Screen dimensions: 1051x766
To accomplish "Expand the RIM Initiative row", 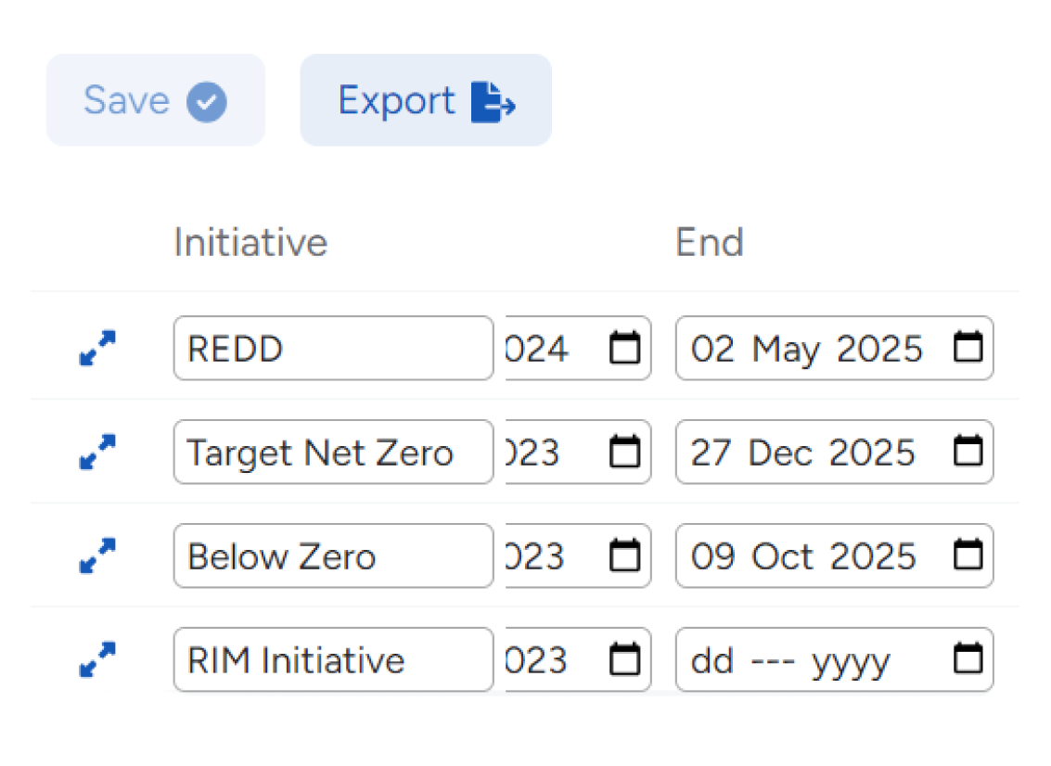I will pos(97,660).
